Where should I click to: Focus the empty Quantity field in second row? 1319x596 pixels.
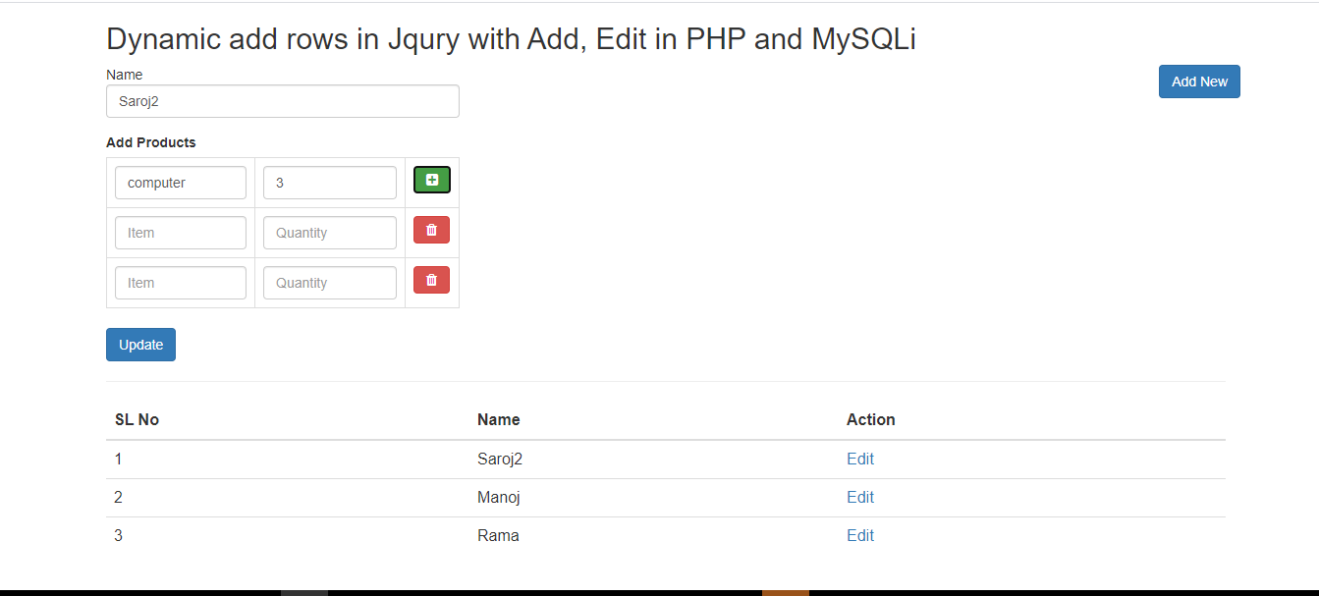(x=330, y=233)
